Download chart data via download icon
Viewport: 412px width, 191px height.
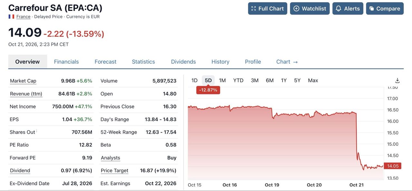pyautogui.click(x=398, y=80)
